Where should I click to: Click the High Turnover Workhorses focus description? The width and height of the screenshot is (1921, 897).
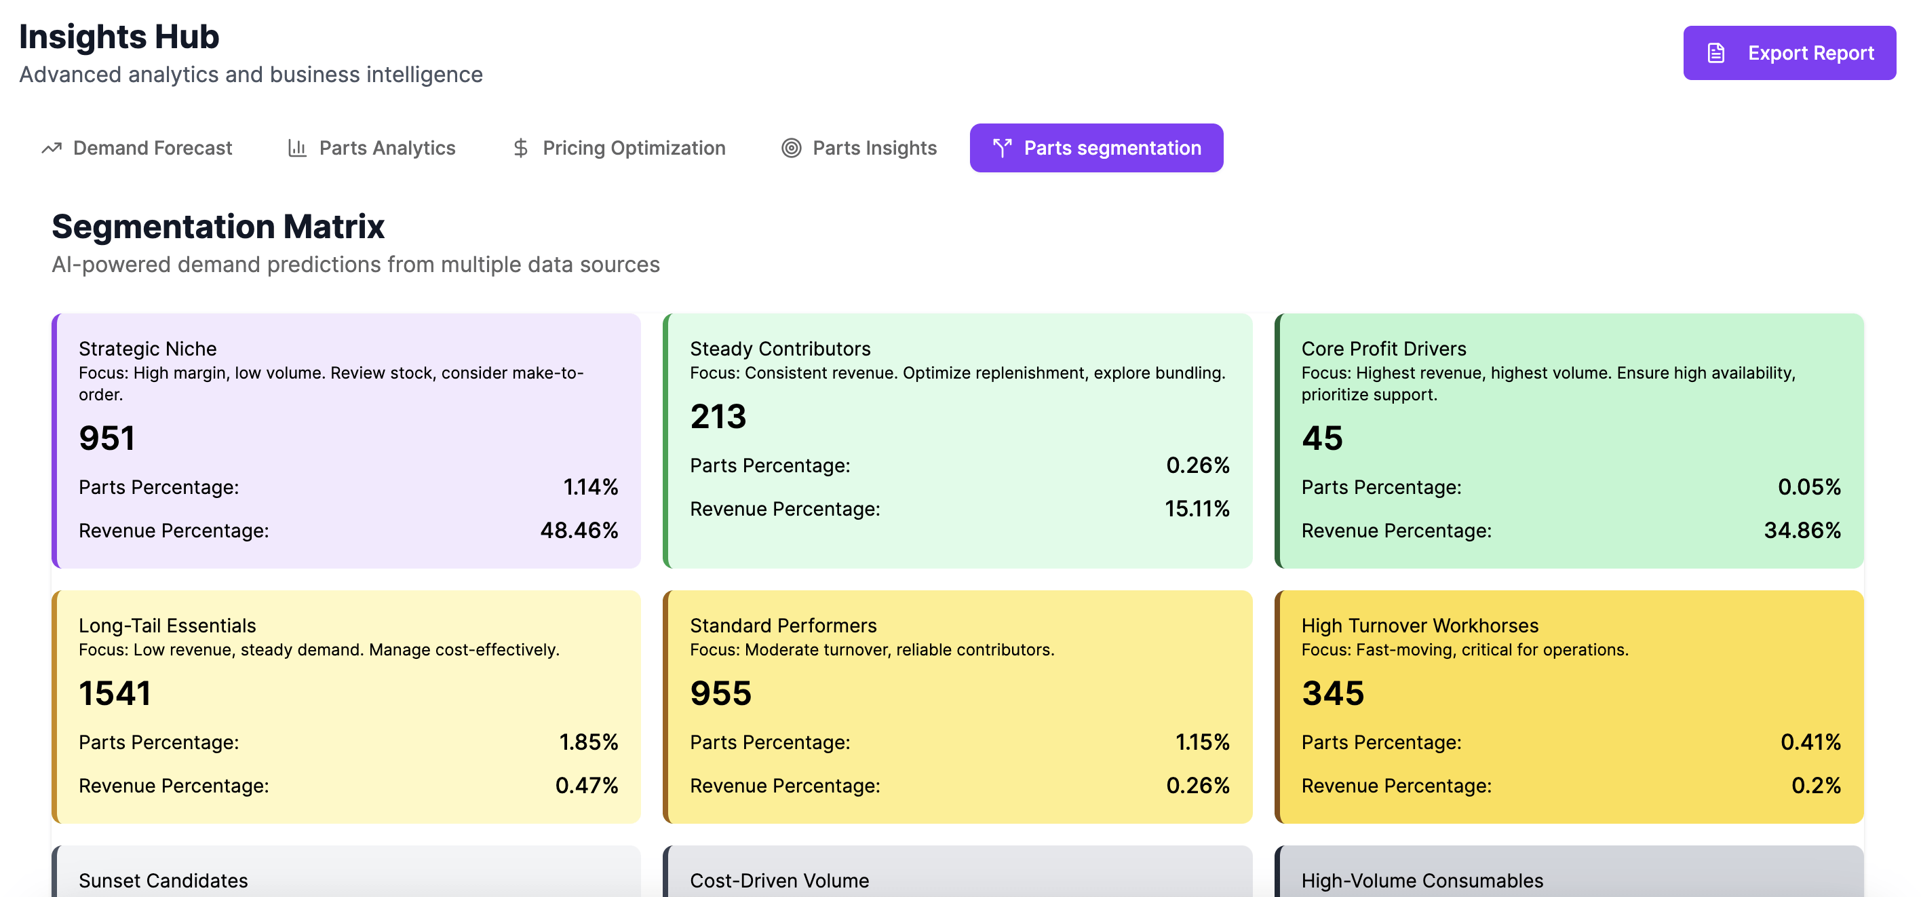[1464, 650]
